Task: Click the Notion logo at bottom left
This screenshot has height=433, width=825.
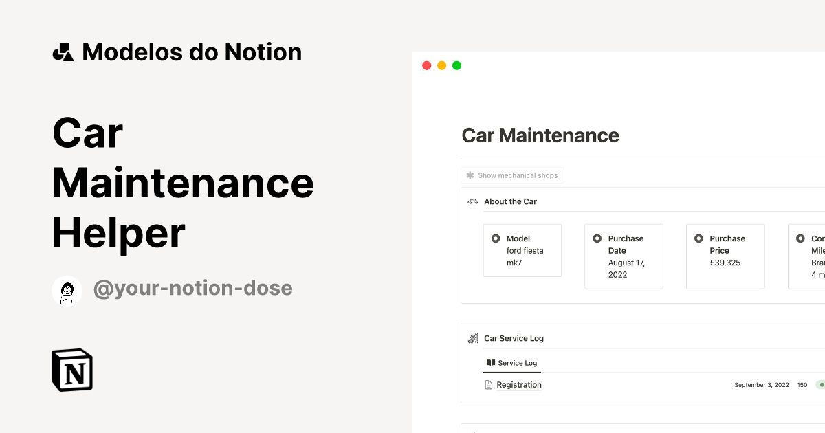Action: pyautogui.click(x=71, y=370)
